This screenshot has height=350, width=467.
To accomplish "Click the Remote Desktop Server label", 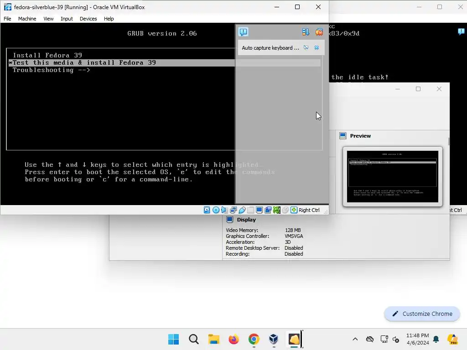I will coord(253,248).
